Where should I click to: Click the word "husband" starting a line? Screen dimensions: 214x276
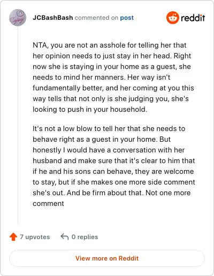pos(47,160)
